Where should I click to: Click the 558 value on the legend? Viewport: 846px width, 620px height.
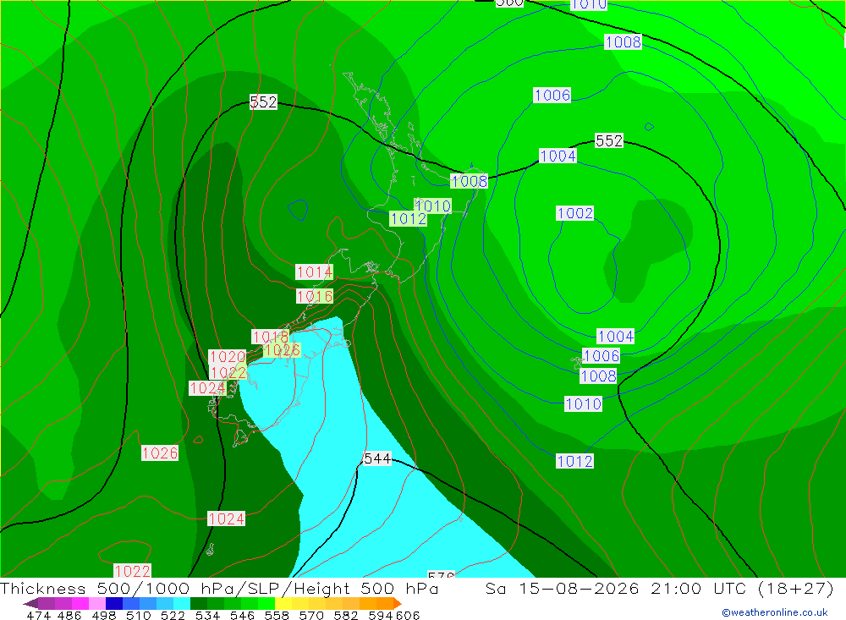pyautogui.click(x=277, y=615)
